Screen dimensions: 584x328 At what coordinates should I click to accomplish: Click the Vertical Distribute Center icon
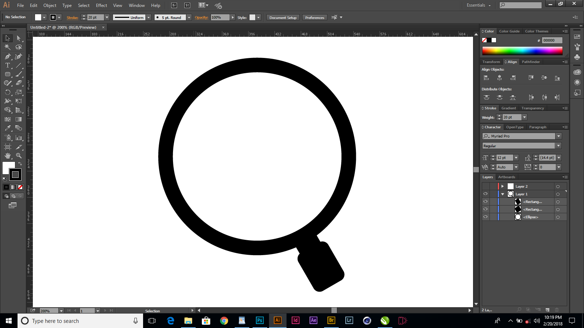[500, 97]
